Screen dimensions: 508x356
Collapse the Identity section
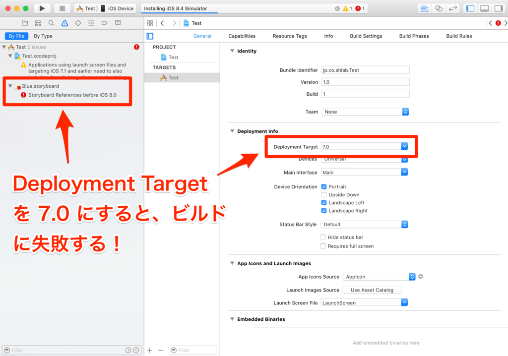click(232, 51)
